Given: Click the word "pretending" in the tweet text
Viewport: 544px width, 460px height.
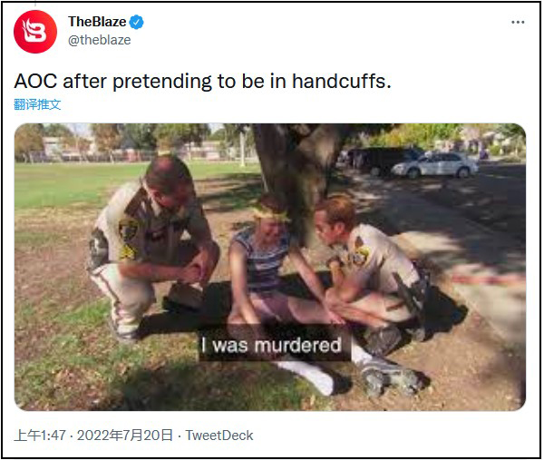Looking at the screenshot, I should pyautogui.click(x=162, y=83).
